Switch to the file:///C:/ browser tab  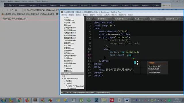(12, 5)
